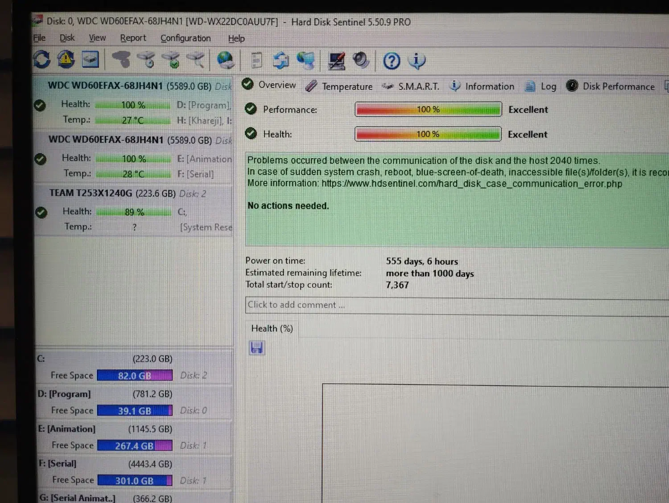The height and width of the screenshot is (503, 669).
Task: Click the '7,367' start/stop count value
Action: 397,285
